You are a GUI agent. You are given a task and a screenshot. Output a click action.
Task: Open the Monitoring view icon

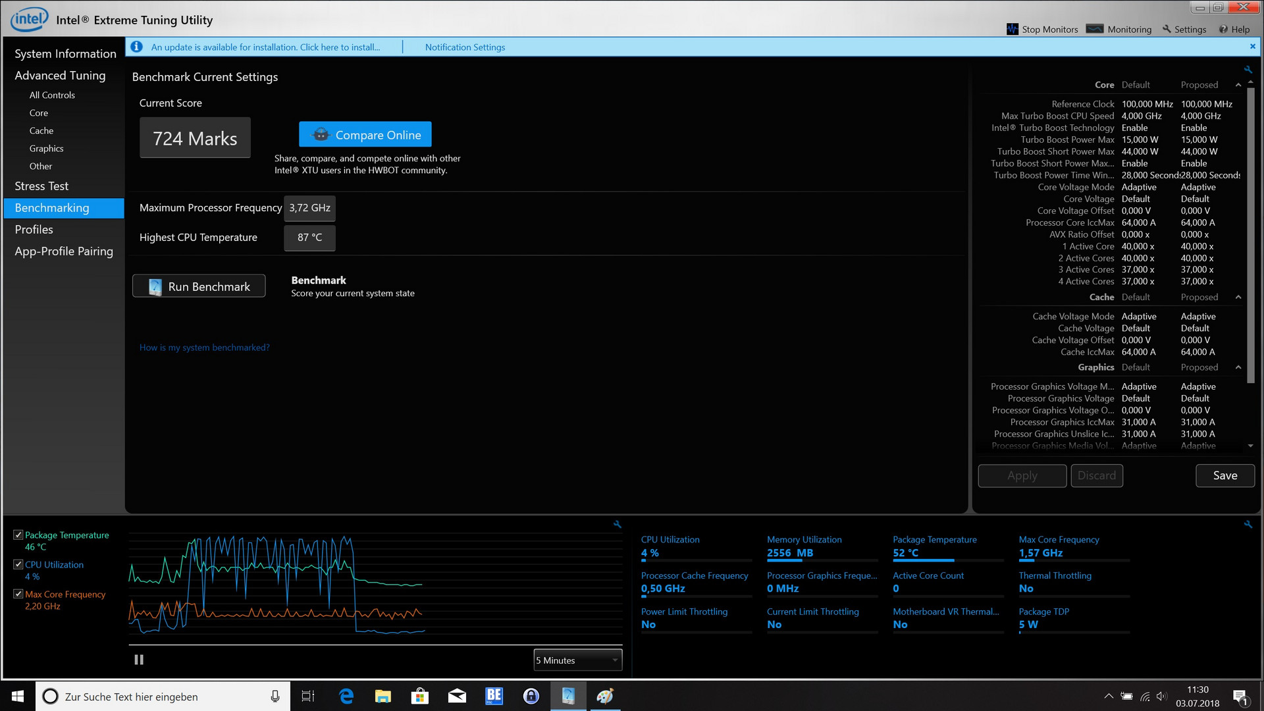[1095, 29]
